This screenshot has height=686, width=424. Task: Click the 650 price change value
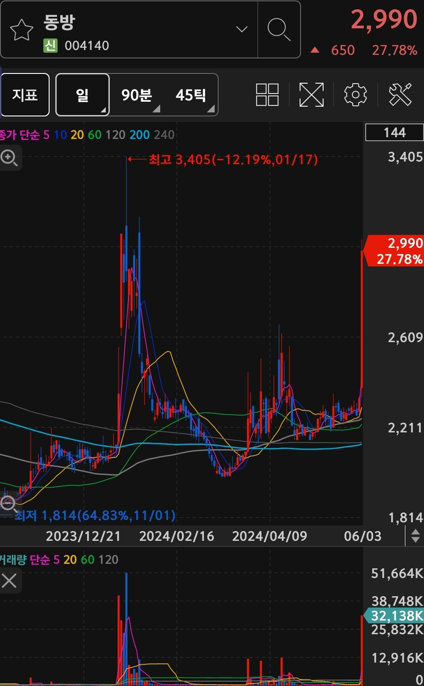tap(343, 50)
